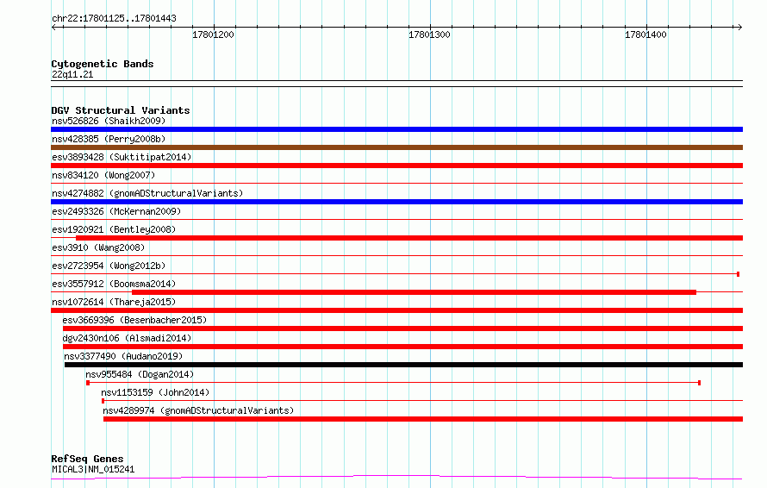Screen dimensions: 767x488
Task: Click the magenta MICAL3 gene line
Action: (396, 477)
